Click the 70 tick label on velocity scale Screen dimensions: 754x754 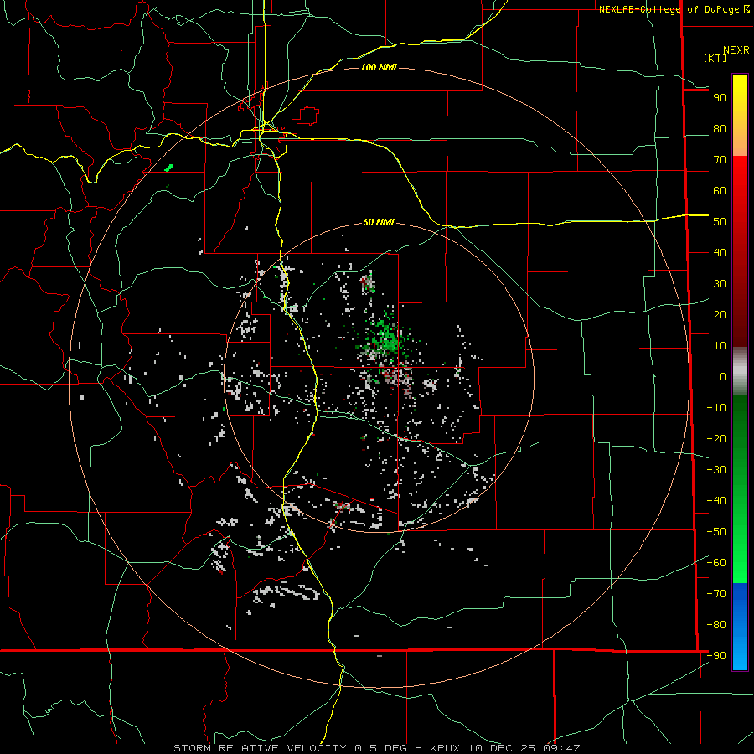coord(720,160)
